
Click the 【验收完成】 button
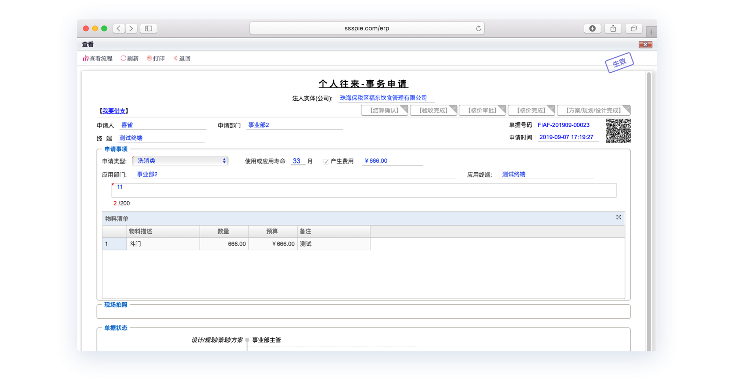click(434, 110)
